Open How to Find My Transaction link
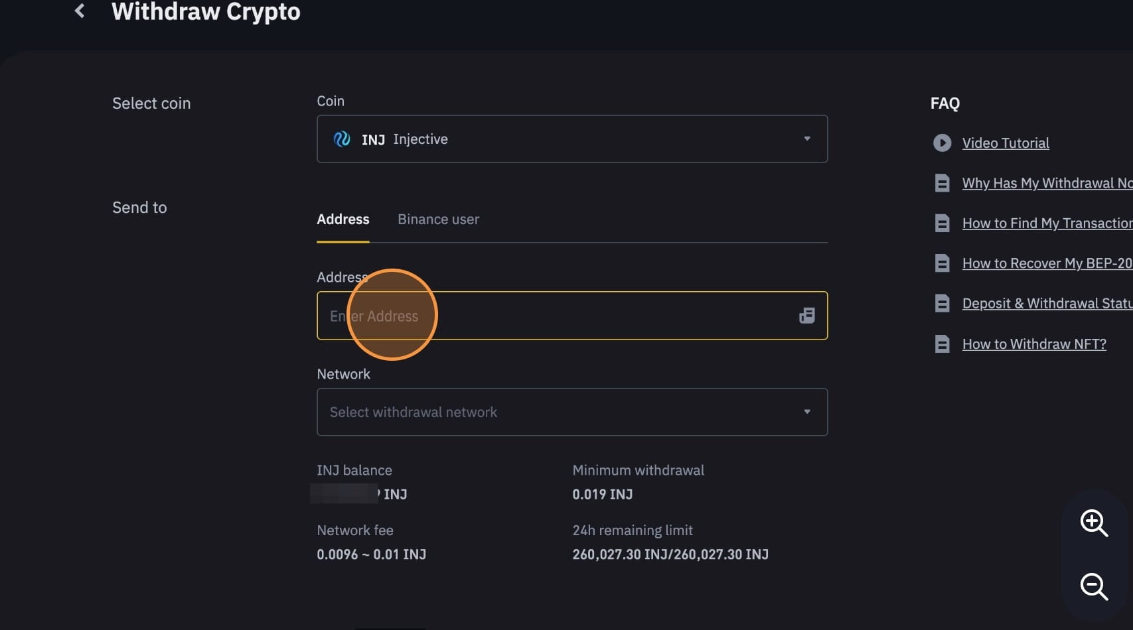Image resolution: width=1133 pixels, height=630 pixels. coord(1046,223)
